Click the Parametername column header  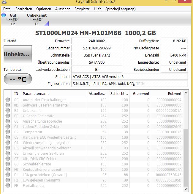[x=54, y=94]
